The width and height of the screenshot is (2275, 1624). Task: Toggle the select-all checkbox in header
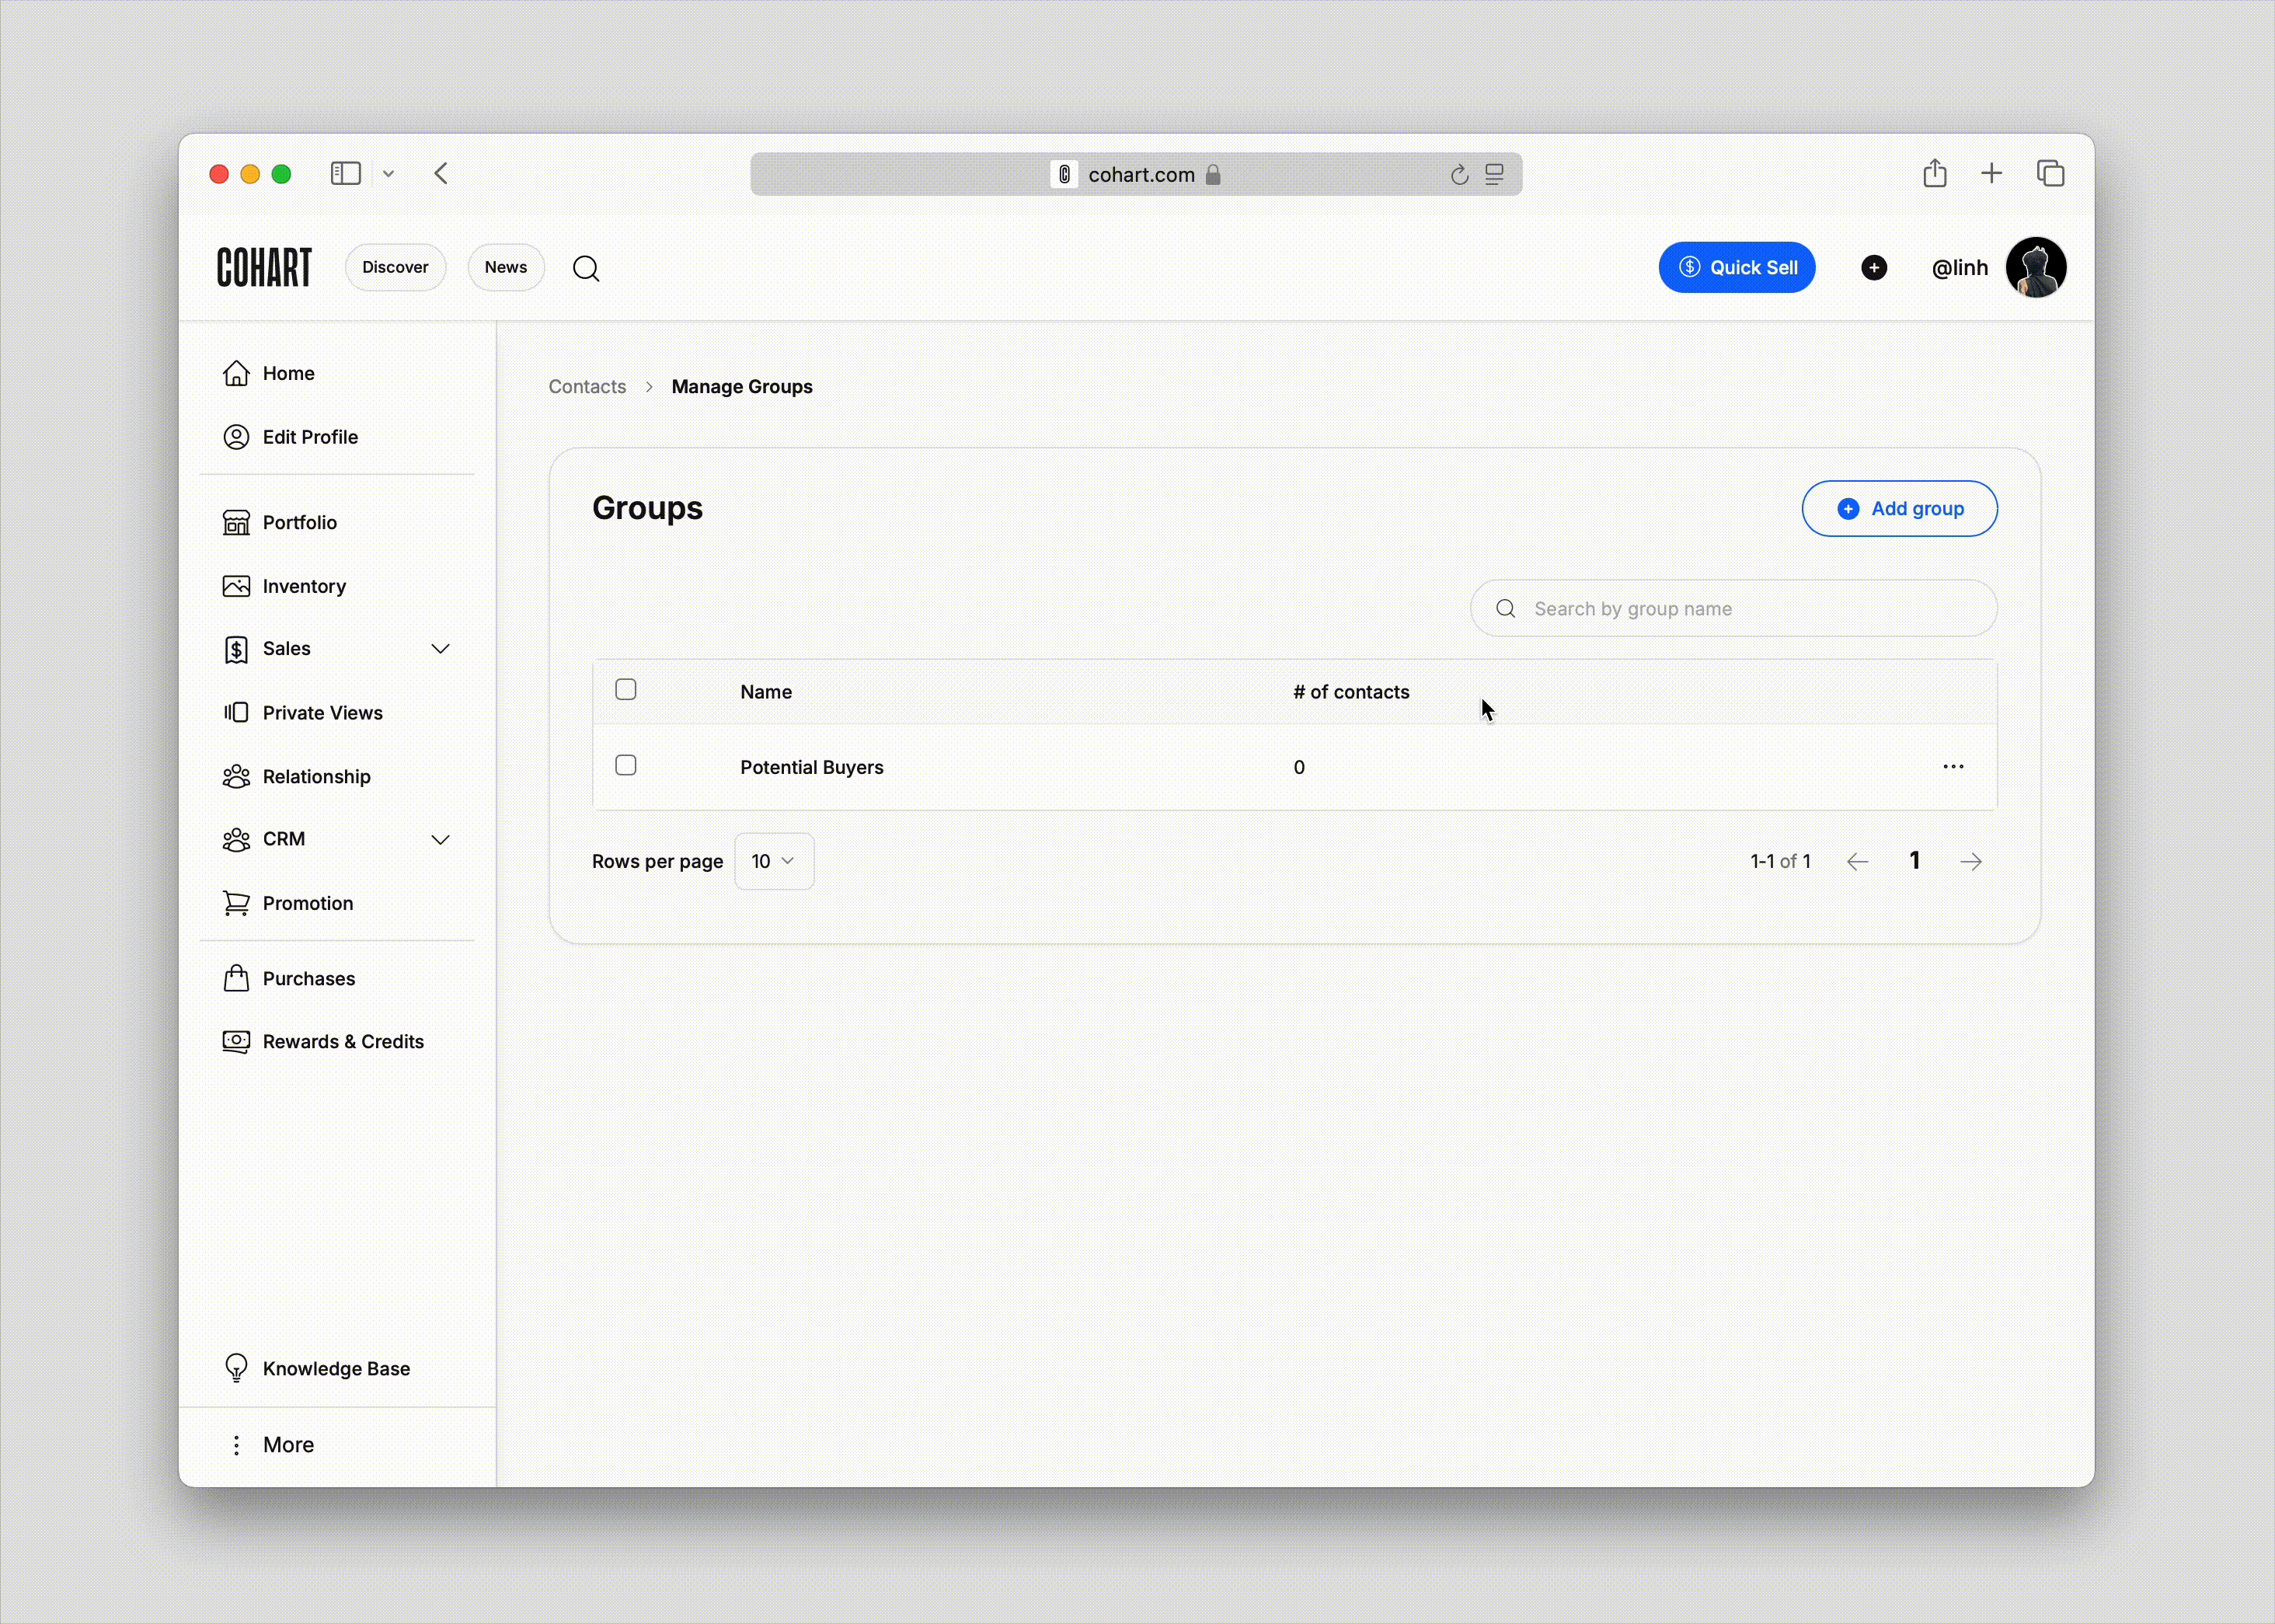(626, 690)
